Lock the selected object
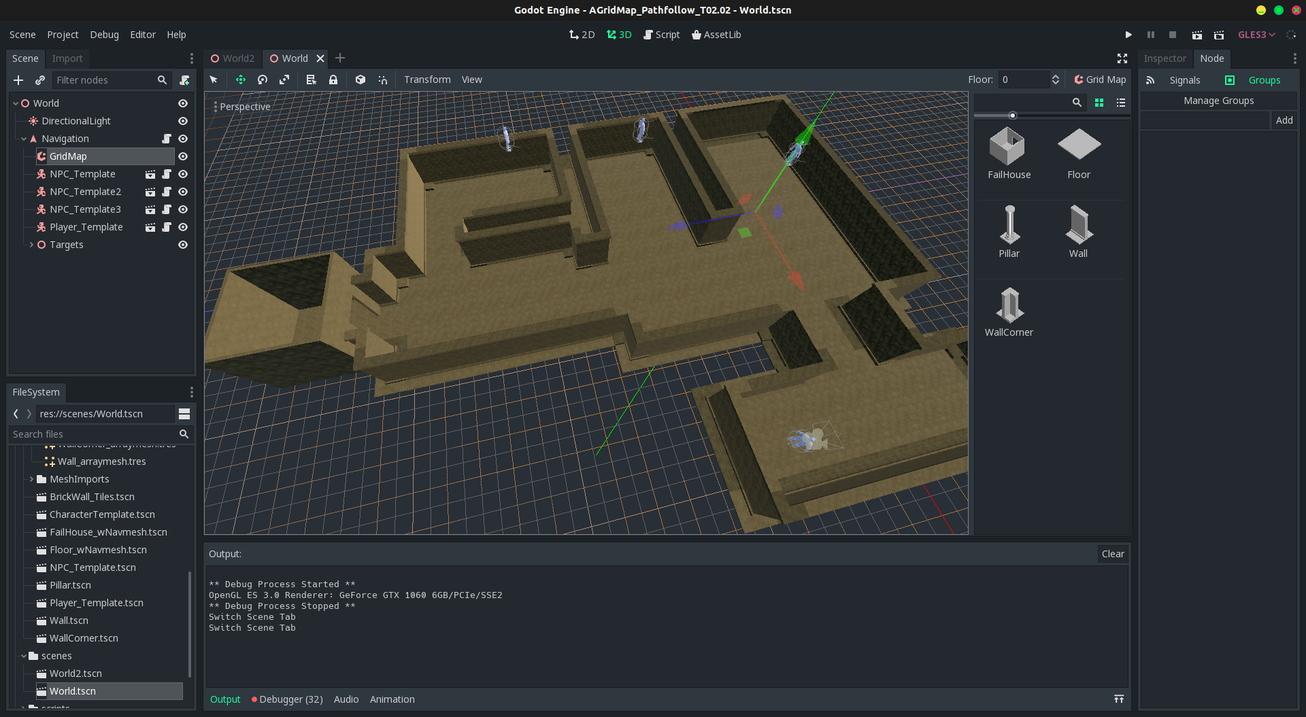This screenshot has height=717, width=1306. [333, 80]
